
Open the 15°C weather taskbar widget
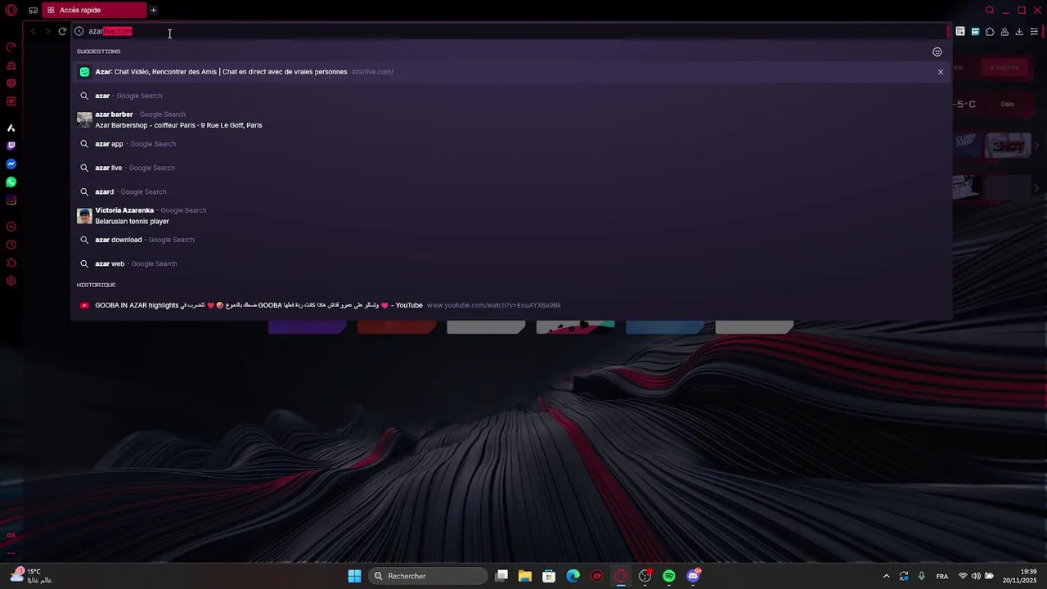(x=31, y=576)
